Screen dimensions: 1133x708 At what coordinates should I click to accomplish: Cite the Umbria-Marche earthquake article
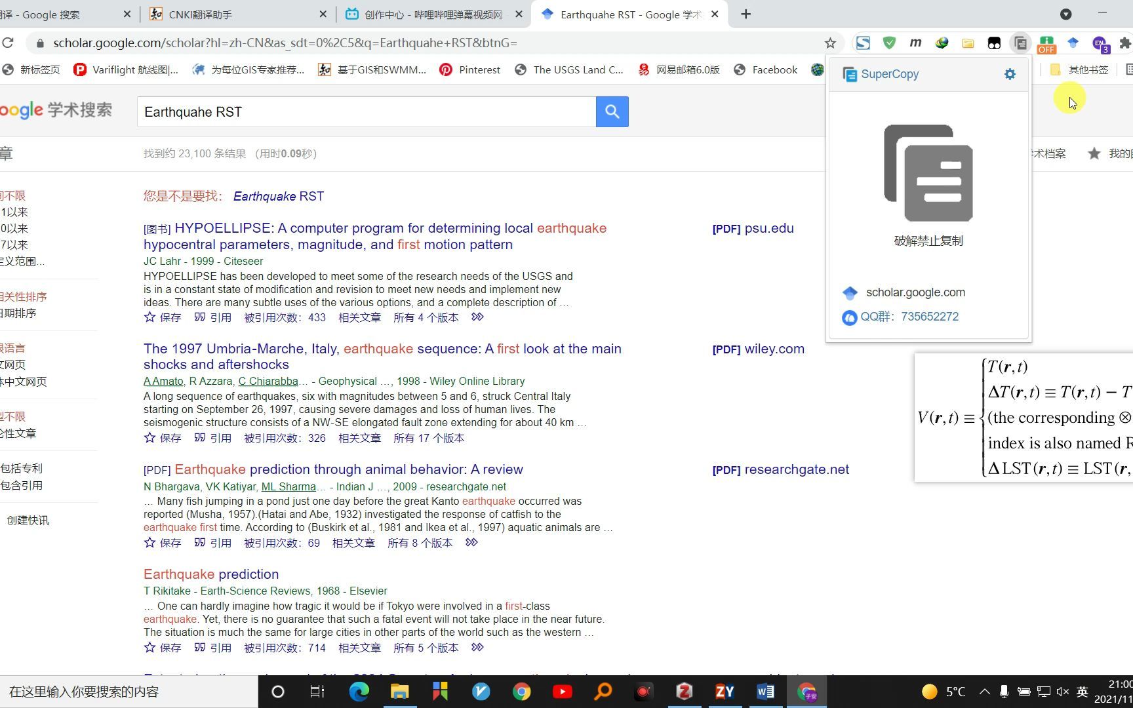click(x=212, y=438)
